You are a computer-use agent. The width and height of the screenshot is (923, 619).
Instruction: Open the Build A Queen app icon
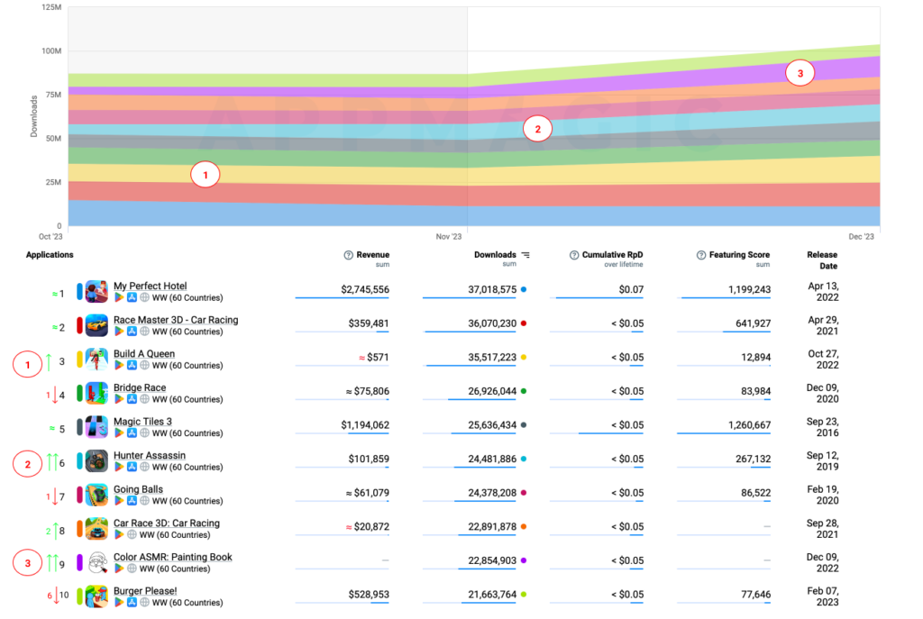point(97,360)
